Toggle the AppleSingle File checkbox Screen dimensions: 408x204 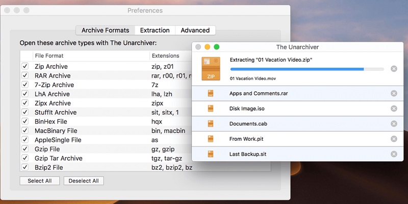point(25,140)
